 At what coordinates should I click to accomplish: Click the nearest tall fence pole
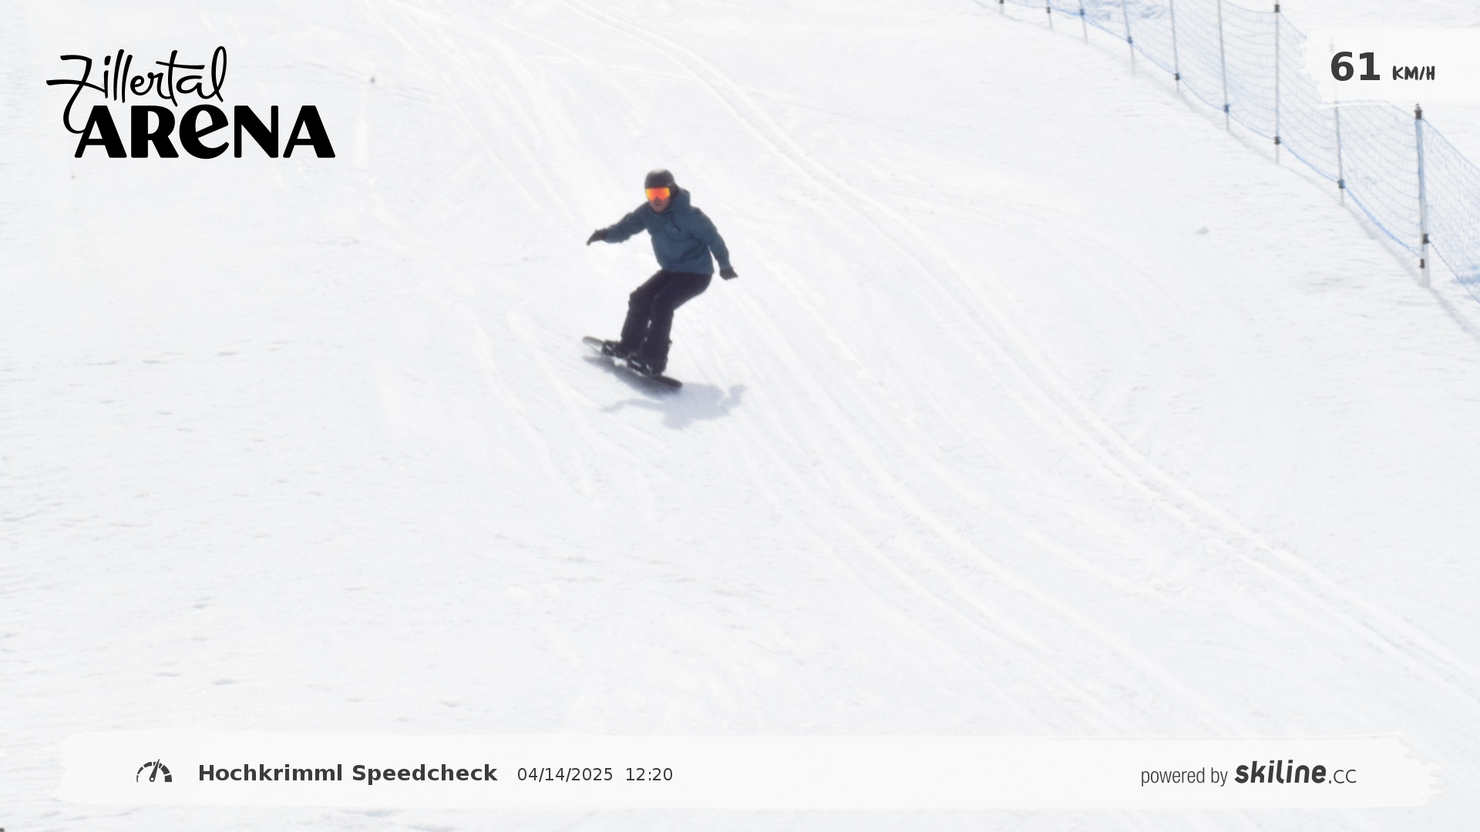pyautogui.click(x=1422, y=196)
